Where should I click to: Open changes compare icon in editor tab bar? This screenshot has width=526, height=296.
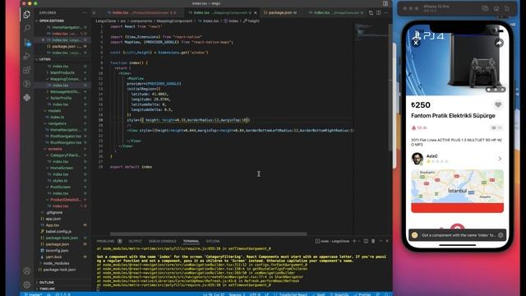click(x=371, y=13)
